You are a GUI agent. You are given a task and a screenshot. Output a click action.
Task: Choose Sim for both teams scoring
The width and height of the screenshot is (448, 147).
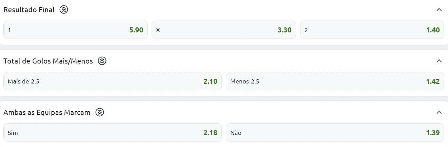[112, 133]
